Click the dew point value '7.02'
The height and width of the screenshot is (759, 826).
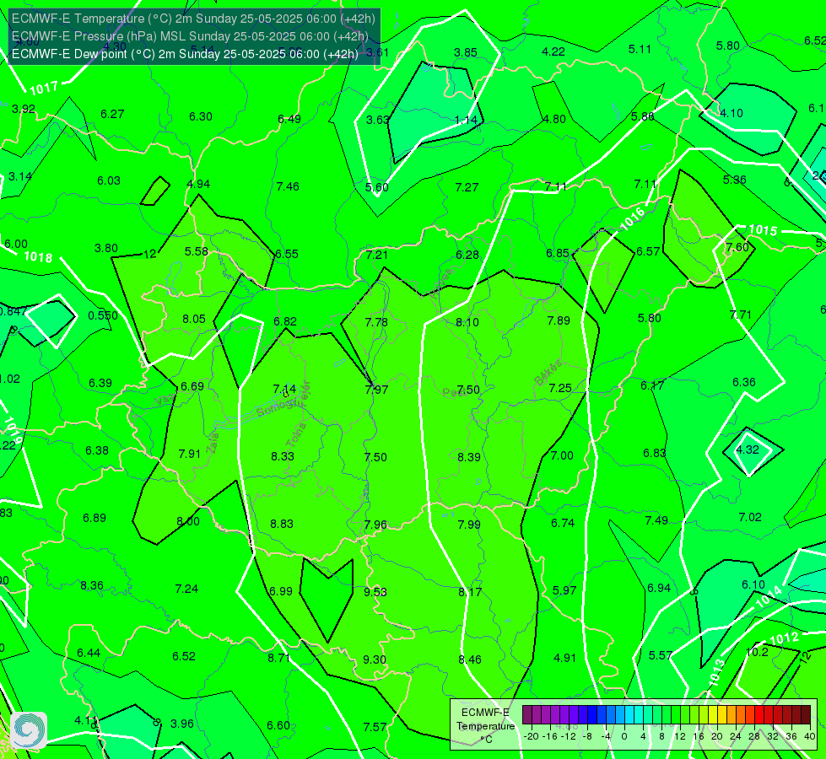click(749, 517)
